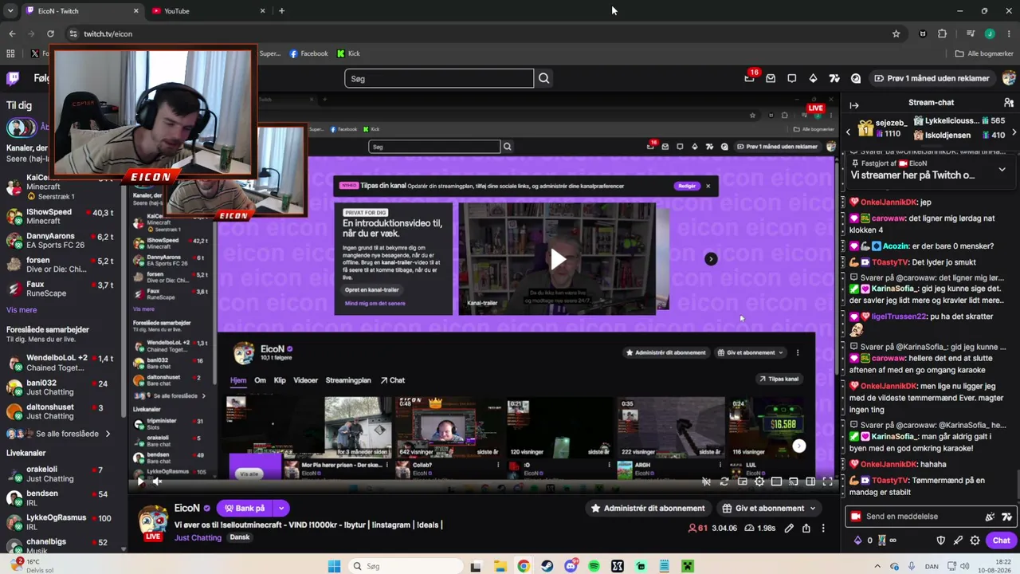Open IShowSpeed channel in sidebar

coord(61,216)
